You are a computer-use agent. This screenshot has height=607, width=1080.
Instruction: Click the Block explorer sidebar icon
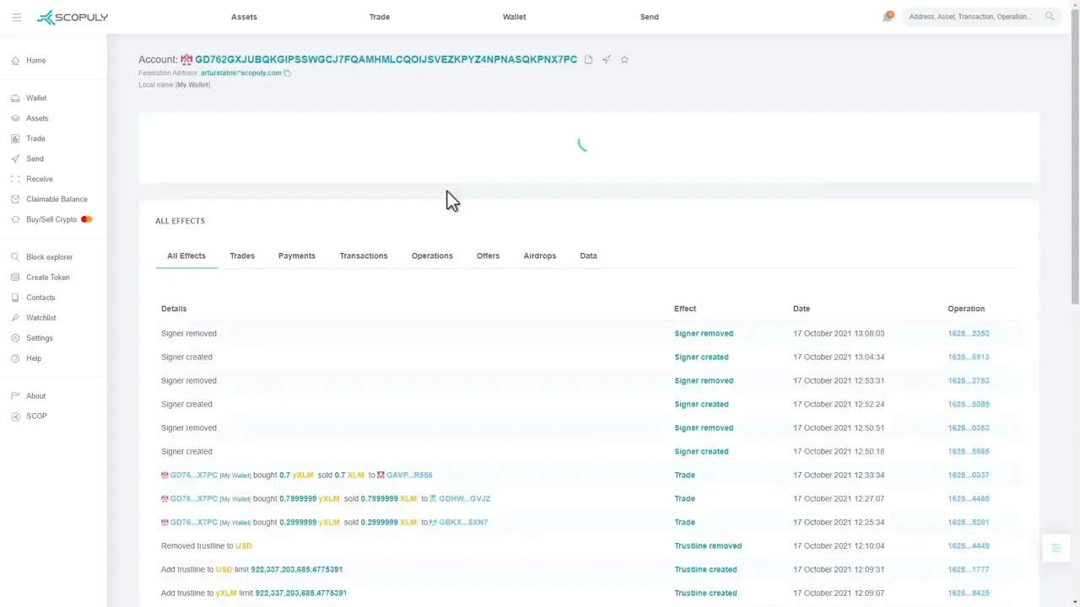coord(15,257)
